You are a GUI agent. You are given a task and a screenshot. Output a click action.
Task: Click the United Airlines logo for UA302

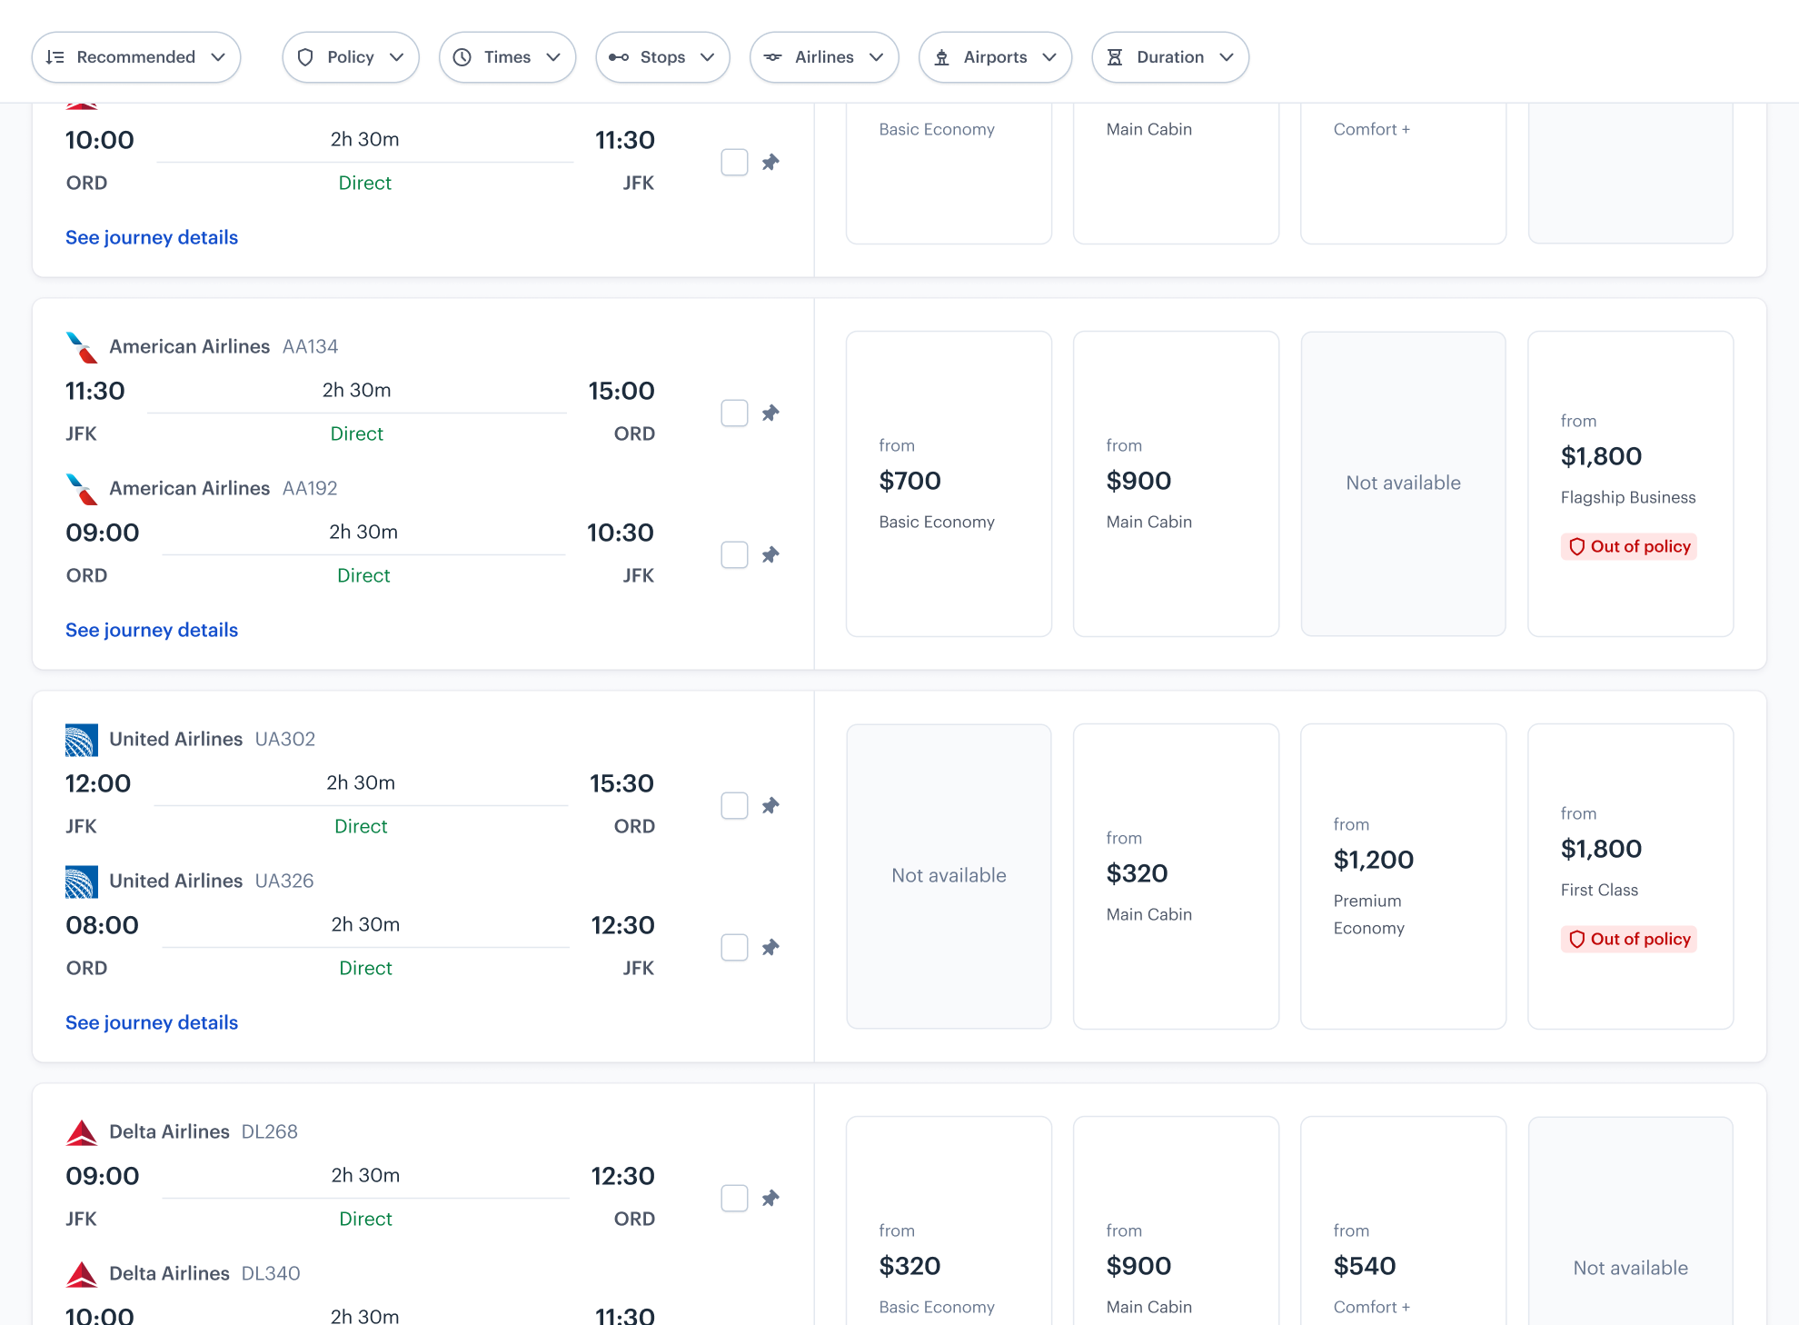click(x=82, y=740)
